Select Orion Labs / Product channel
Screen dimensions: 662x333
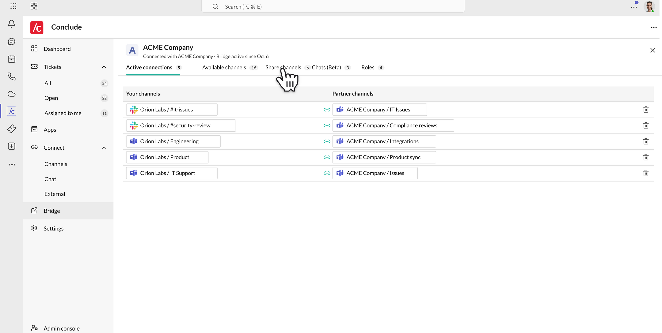pos(167,157)
